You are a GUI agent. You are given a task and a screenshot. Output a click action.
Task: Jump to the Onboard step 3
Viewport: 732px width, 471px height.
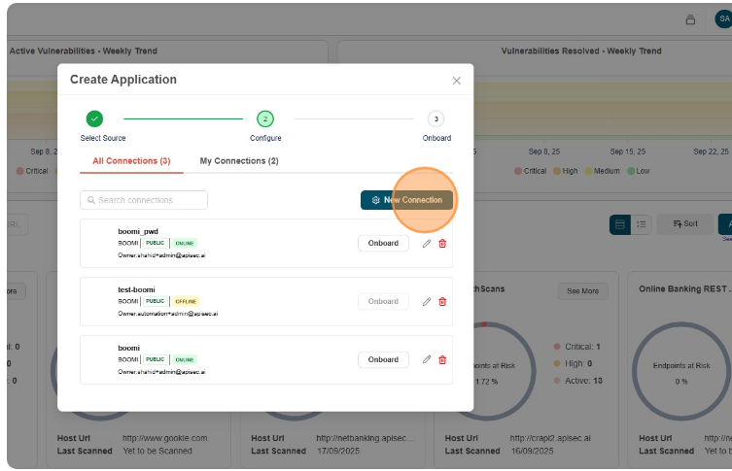click(x=436, y=118)
